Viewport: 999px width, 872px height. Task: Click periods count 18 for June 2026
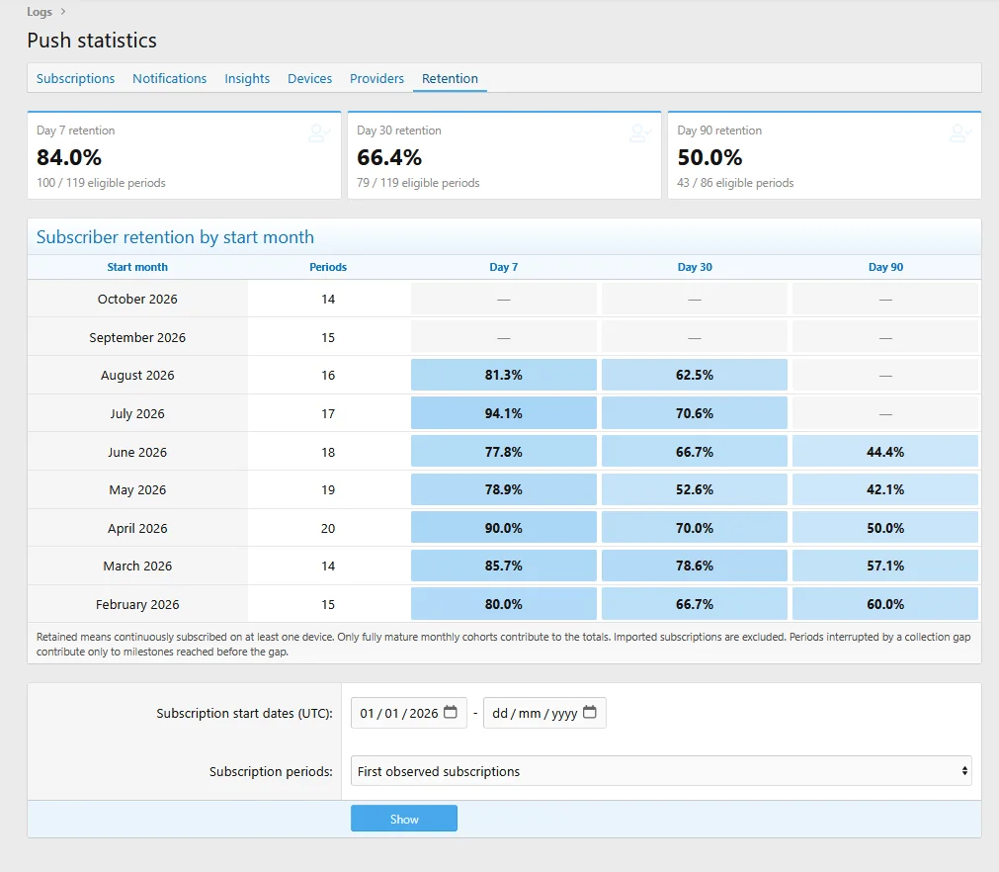tap(328, 452)
